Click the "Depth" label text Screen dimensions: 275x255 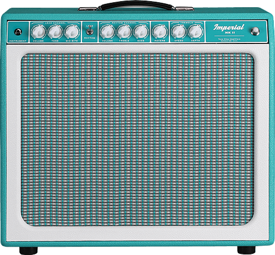coord(195,41)
